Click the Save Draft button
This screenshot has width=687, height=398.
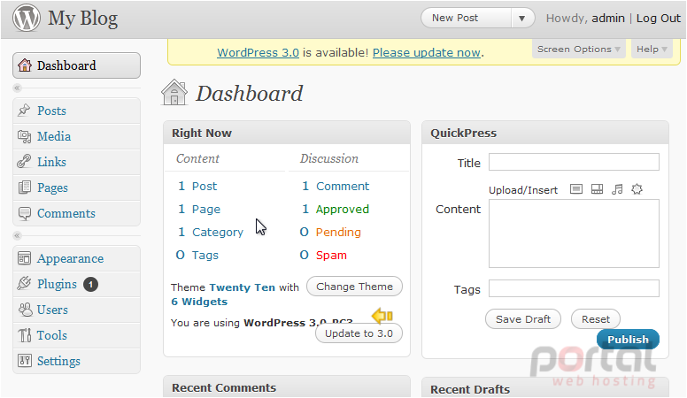coord(523,319)
